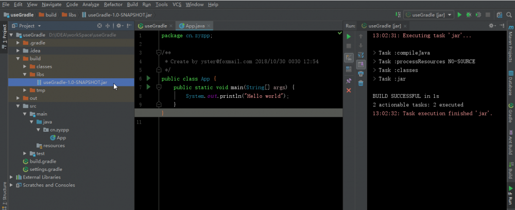Close the useGradle [jar] run tab

(405, 26)
